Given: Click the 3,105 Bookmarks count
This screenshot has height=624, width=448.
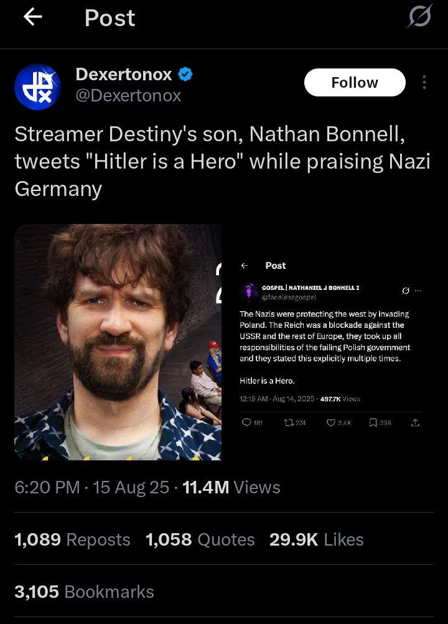Looking at the screenshot, I should [x=84, y=592].
